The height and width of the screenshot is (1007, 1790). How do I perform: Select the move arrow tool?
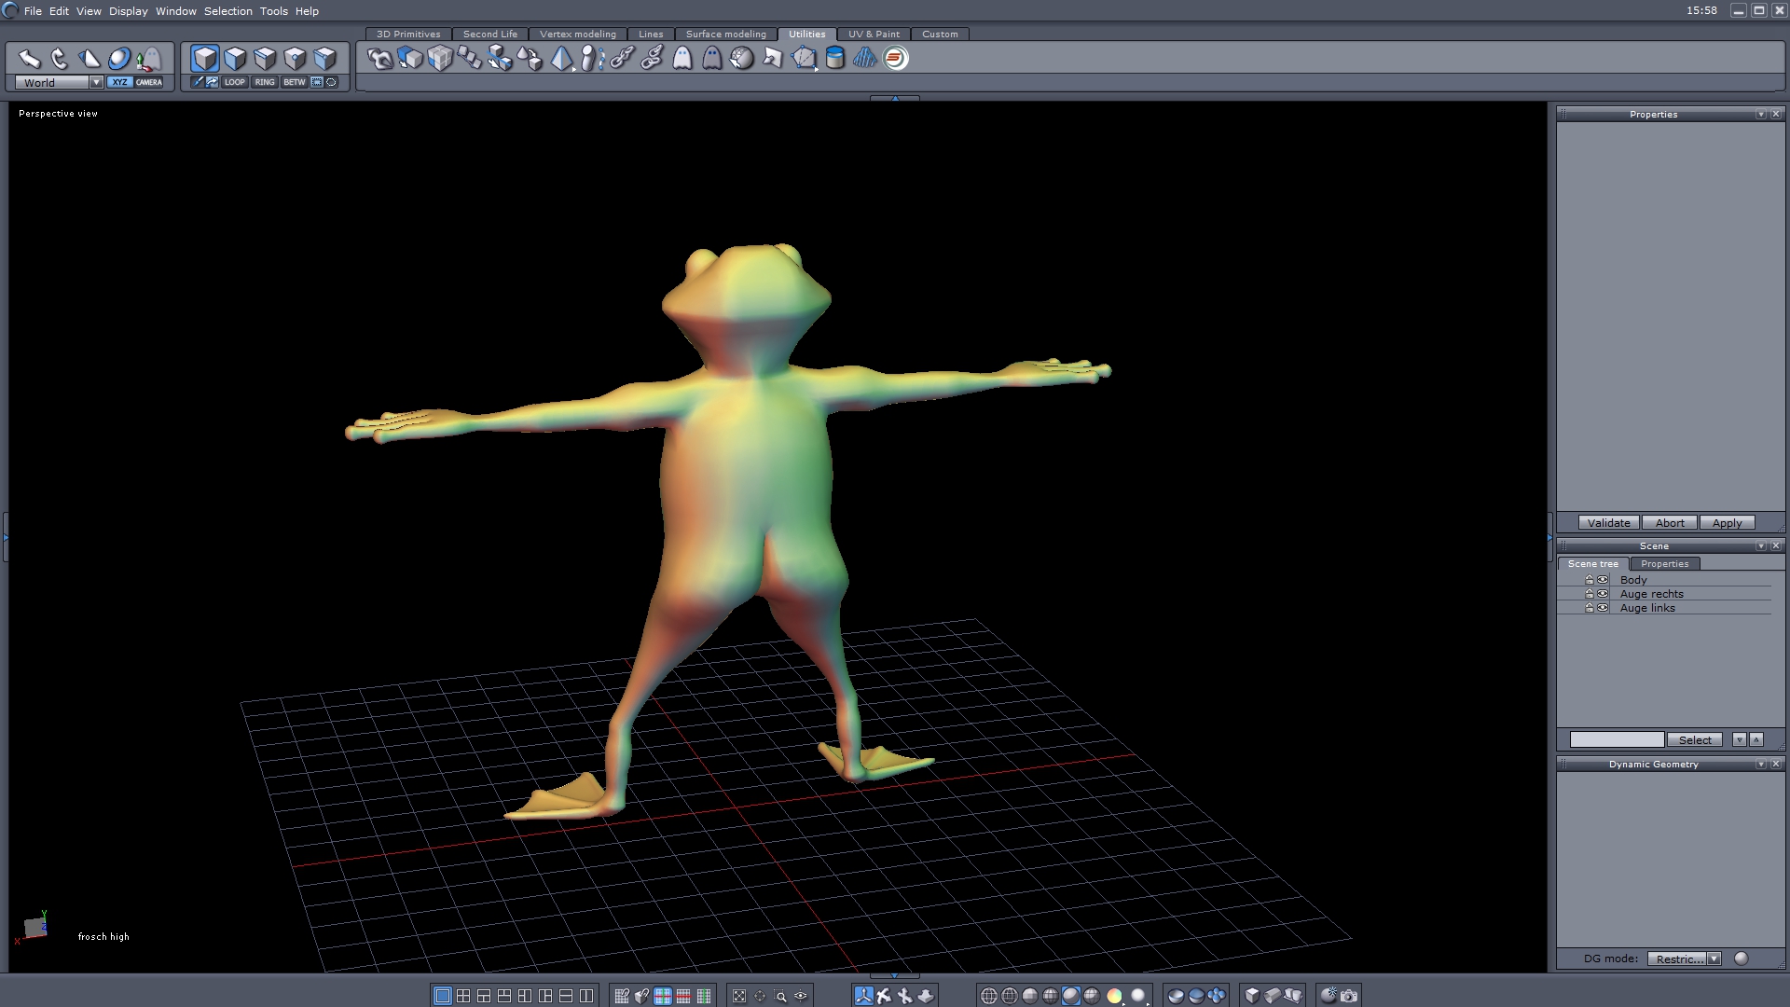[x=30, y=59]
